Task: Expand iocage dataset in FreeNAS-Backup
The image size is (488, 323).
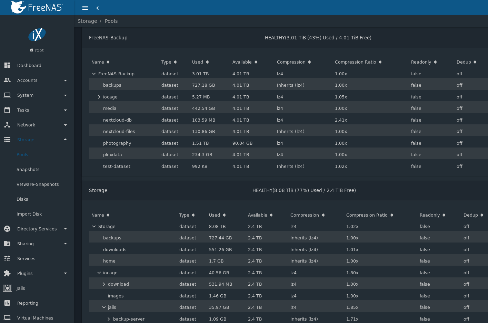Action: (99, 97)
